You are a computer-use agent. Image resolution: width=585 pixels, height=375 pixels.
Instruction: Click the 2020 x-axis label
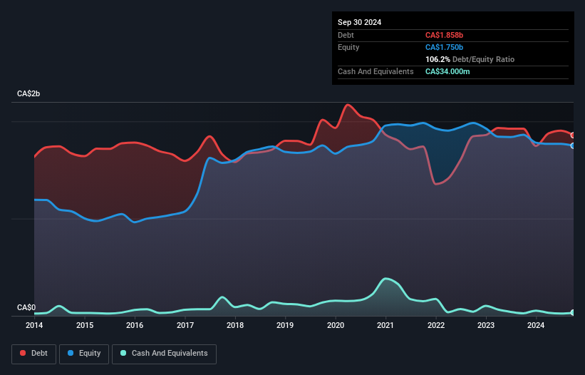(336, 325)
